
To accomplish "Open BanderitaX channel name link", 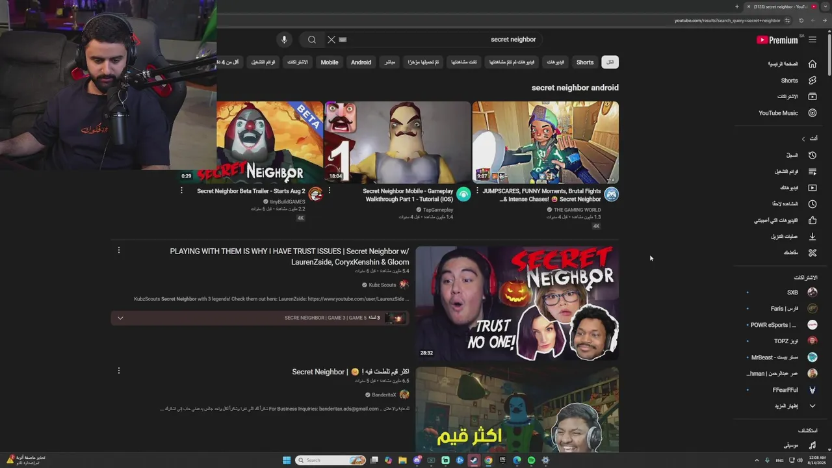I will coord(384,395).
